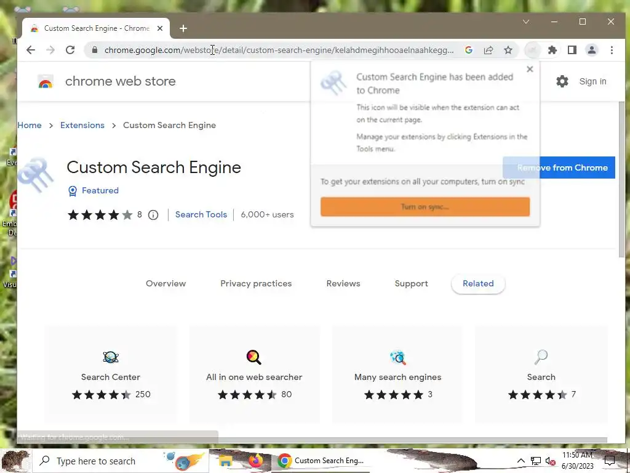Click the muted volume tray icon

tap(550, 461)
